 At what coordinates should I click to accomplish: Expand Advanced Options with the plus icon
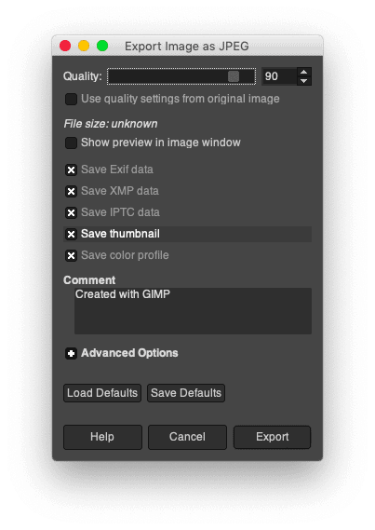(x=71, y=354)
